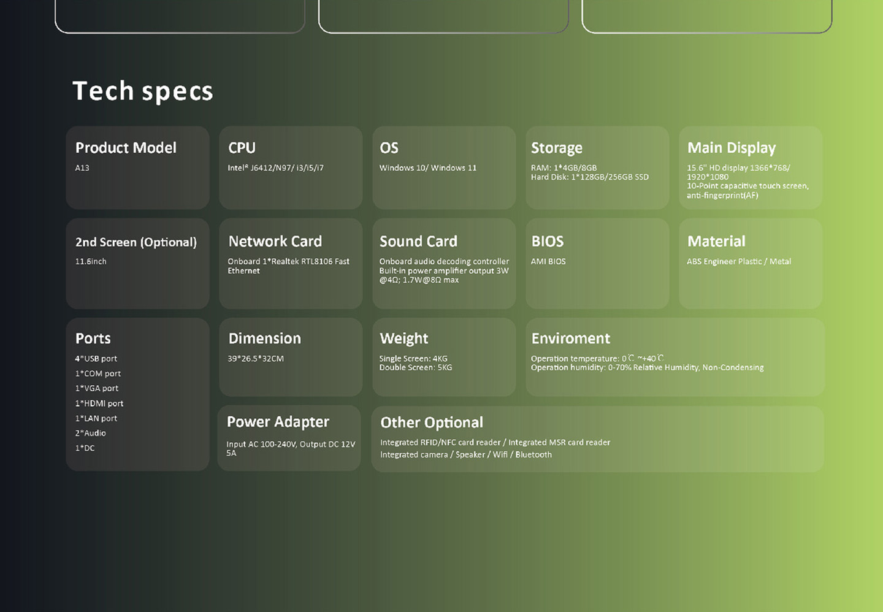Screen dimensions: 883x612
Task: Click the Weight spec card
Action: [444, 357]
